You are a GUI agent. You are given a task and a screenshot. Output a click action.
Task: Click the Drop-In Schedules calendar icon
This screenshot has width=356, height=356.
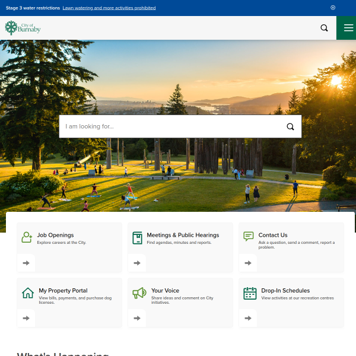point(250,293)
